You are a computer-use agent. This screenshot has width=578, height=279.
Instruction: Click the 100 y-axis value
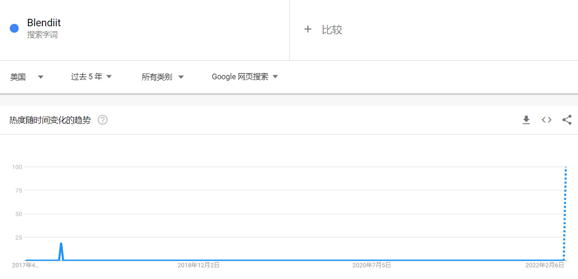pyautogui.click(x=17, y=166)
